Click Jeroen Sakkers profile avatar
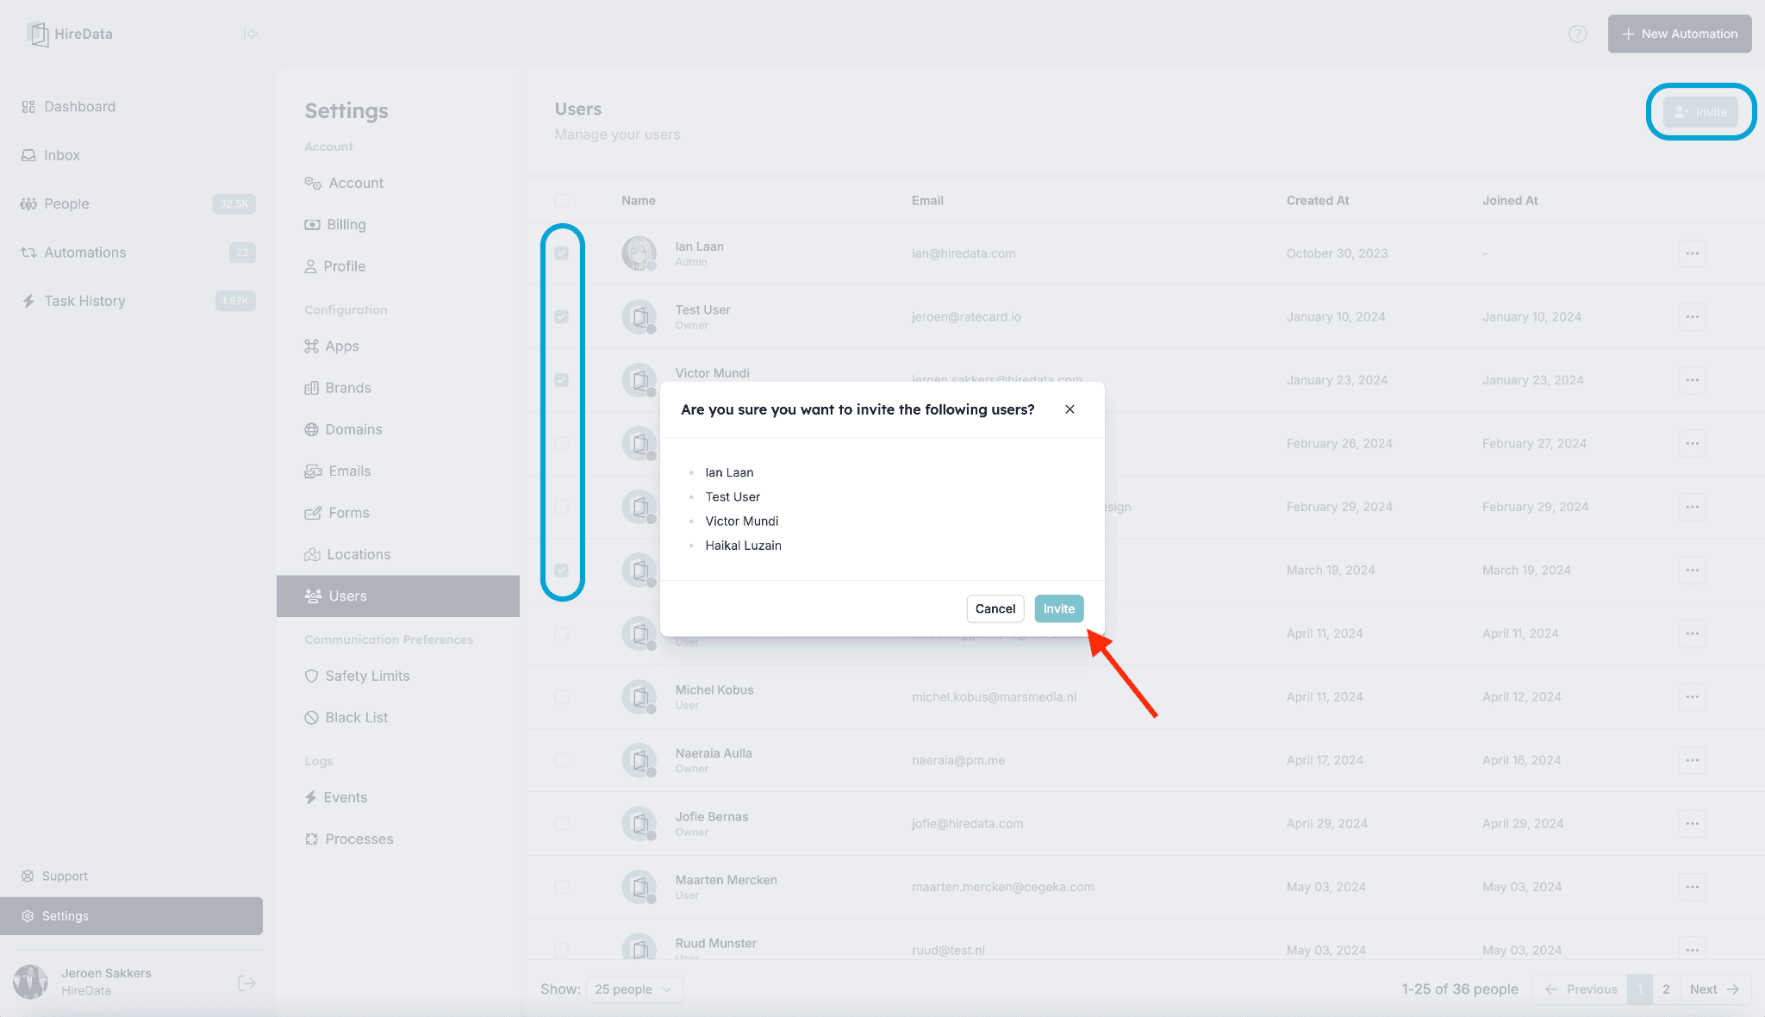The width and height of the screenshot is (1765, 1017). click(x=30, y=982)
